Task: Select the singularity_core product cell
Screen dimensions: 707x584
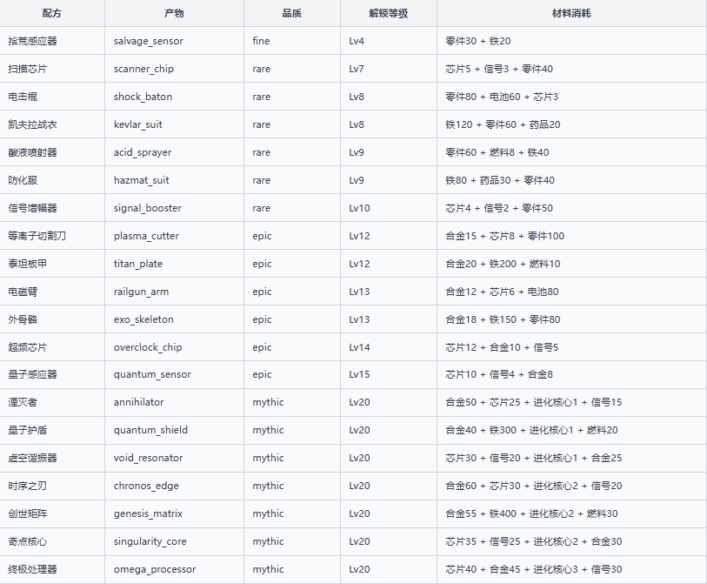Action: click(174, 541)
